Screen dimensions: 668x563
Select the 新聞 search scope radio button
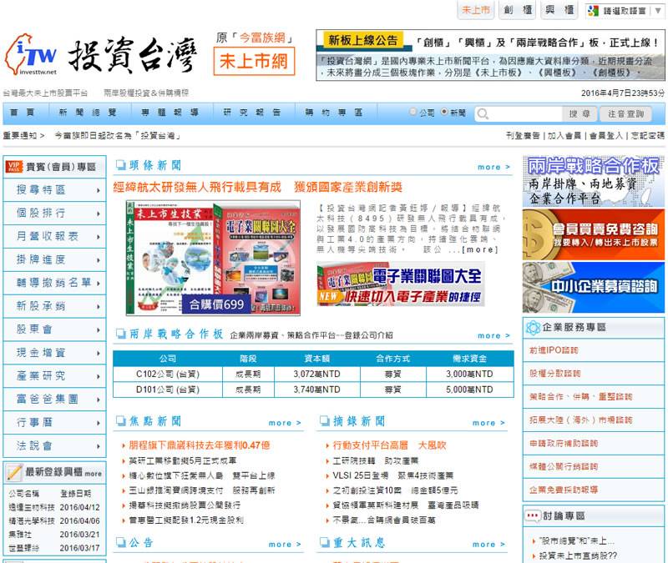click(x=443, y=112)
